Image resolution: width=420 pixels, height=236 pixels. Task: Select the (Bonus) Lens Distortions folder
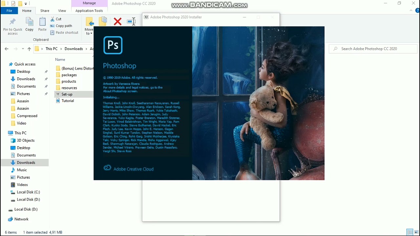tap(74, 69)
